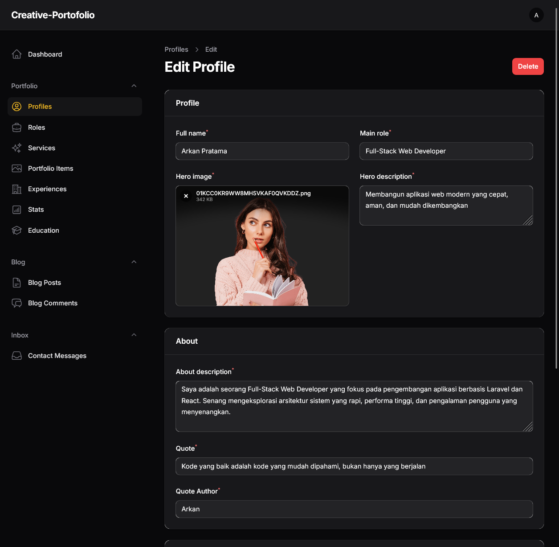559x547 pixels.
Task: Click the Profiles user icon in sidebar
Action: (16, 107)
